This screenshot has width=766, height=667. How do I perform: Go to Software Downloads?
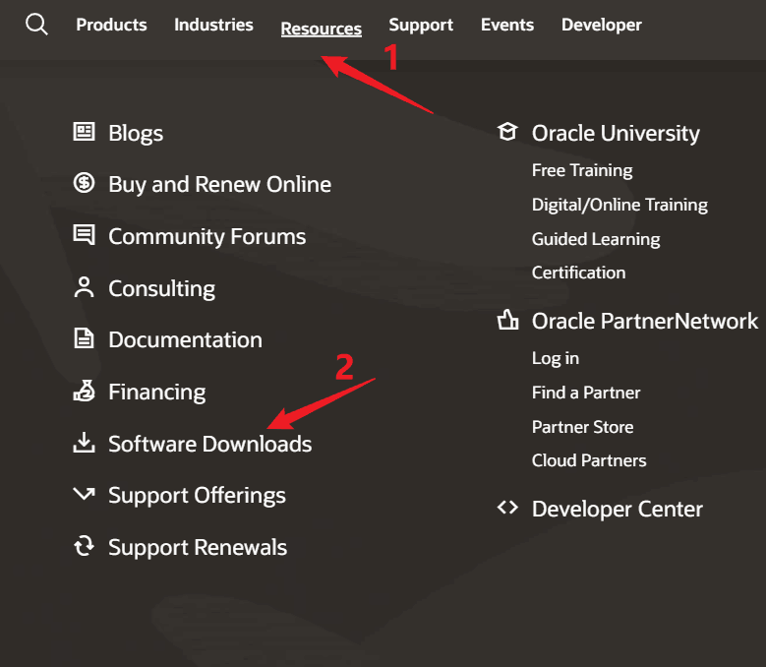tap(209, 444)
